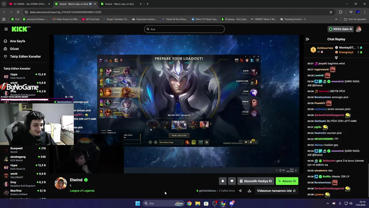Open Hype Dark Souls III channel at top

[x=25, y=76]
